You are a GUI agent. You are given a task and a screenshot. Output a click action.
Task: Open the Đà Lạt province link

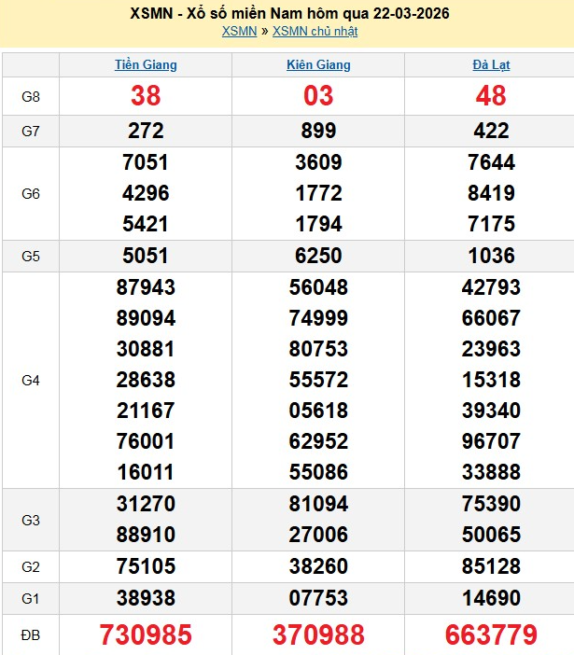491,65
